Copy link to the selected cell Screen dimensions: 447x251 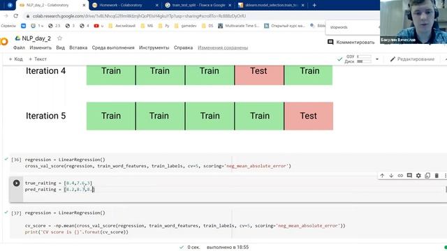(400, 176)
